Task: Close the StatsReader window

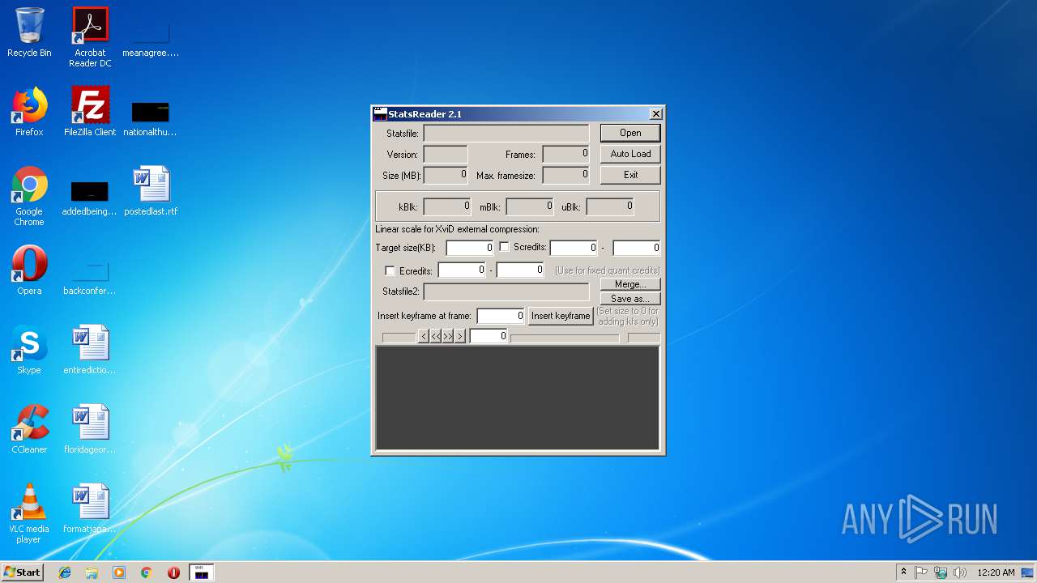Action: (x=656, y=114)
